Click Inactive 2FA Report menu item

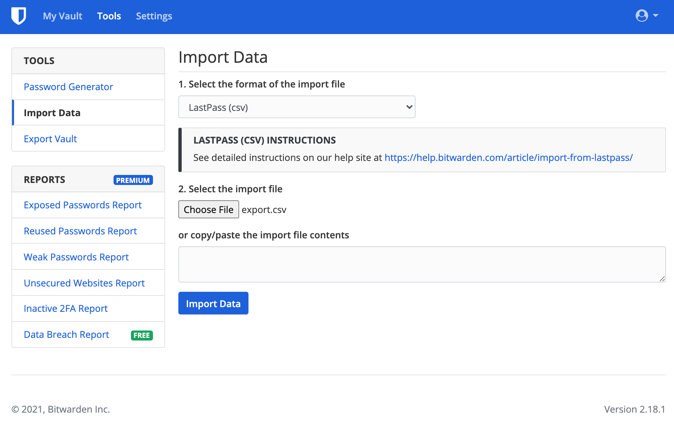click(x=66, y=309)
